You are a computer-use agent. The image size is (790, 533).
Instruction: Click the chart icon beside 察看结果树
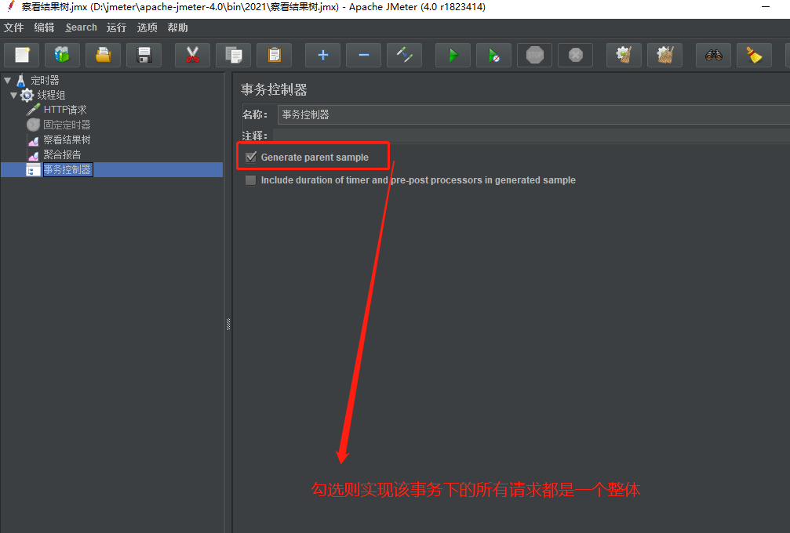click(33, 140)
